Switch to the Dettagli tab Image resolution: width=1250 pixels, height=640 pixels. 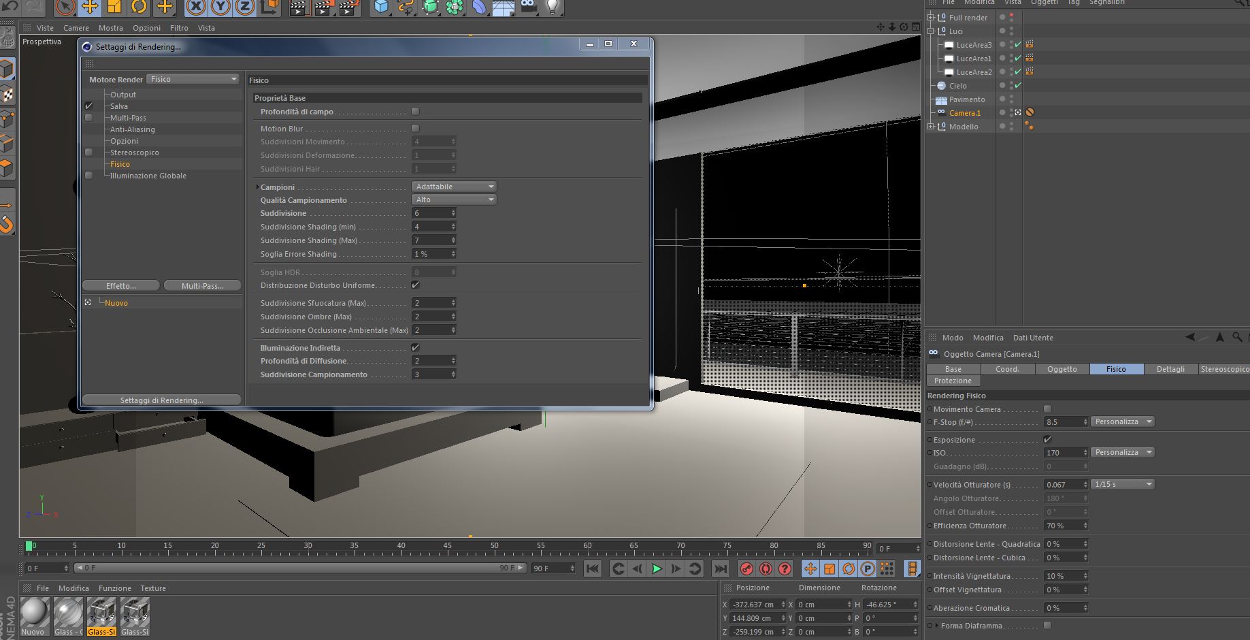[1171, 369]
